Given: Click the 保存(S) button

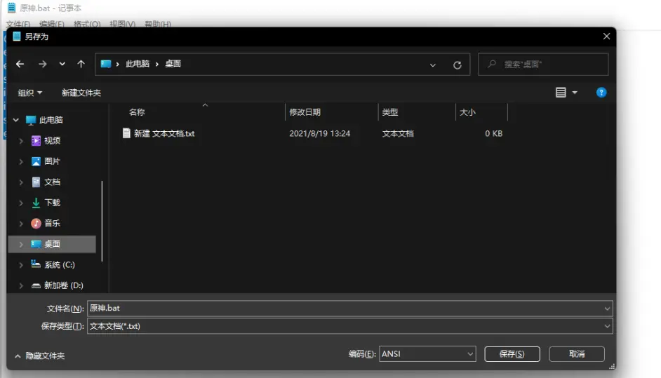Looking at the screenshot, I should [512, 354].
